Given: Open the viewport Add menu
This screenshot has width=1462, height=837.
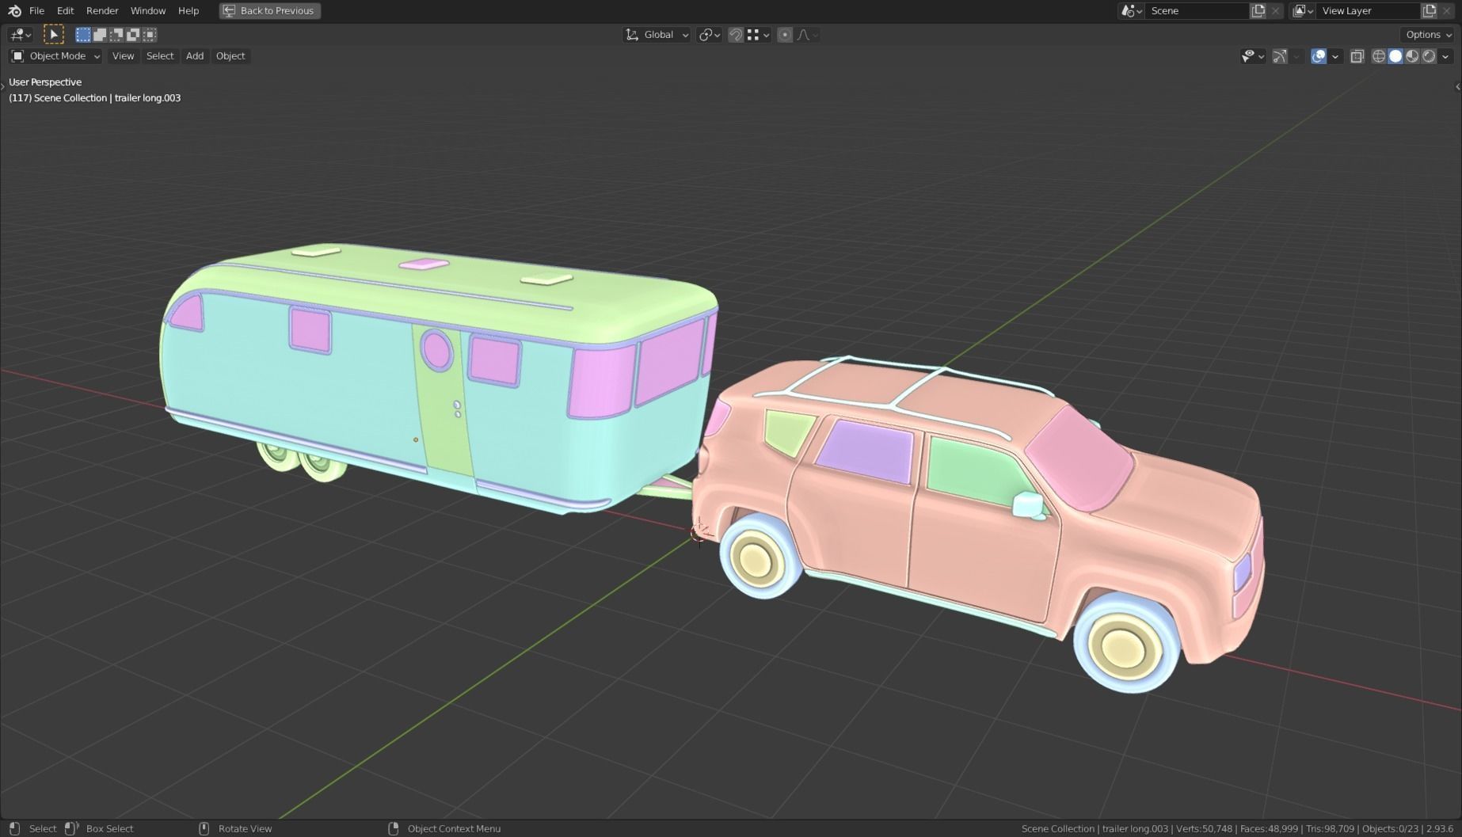Looking at the screenshot, I should pyautogui.click(x=195, y=55).
